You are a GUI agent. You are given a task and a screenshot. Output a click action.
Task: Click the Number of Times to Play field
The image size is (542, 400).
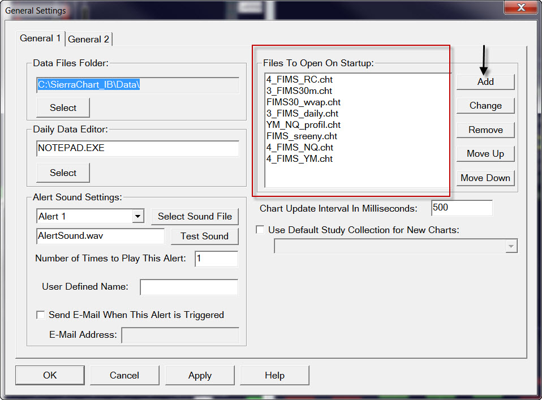pos(216,259)
